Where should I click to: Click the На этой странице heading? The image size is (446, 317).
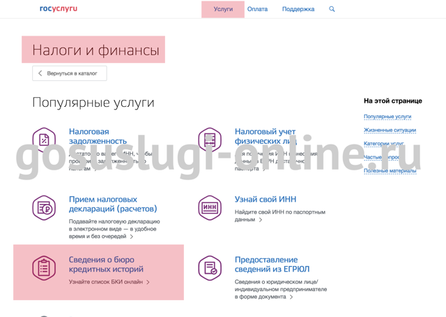click(393, 101)
